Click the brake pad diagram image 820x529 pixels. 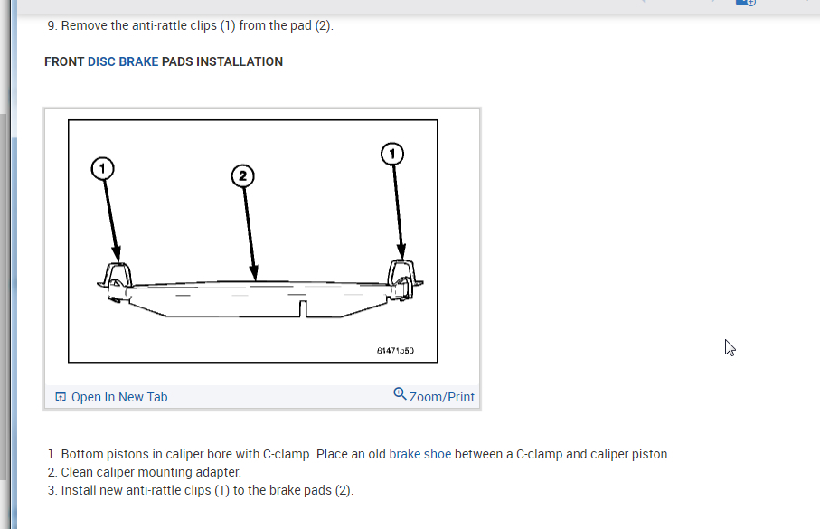252,241
